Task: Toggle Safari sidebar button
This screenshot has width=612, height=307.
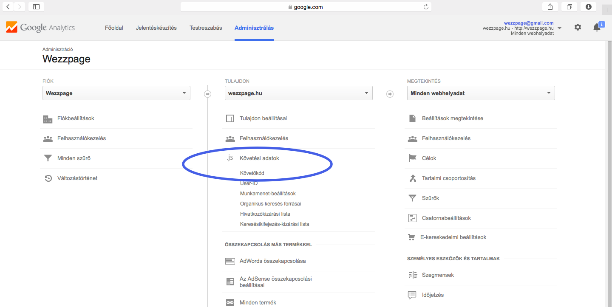Action: click(x=36, y=6)
